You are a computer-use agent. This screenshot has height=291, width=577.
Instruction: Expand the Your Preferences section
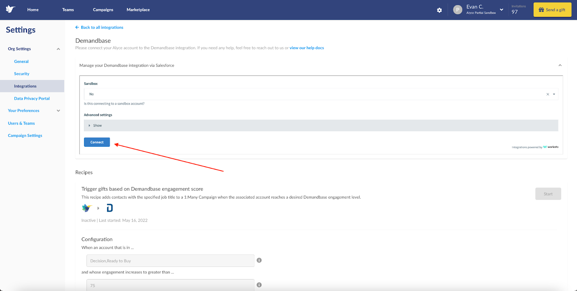point(58,111)
